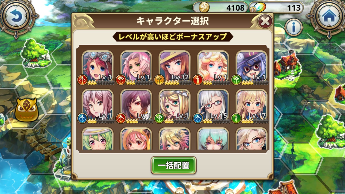Tap the tree tile on upper-left map
The width and height of the screenshot is (345, 194).
[35, 53]
